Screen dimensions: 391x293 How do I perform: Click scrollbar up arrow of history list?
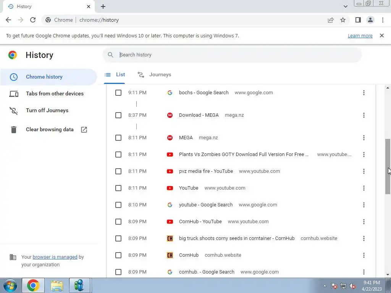pos(388,88)
